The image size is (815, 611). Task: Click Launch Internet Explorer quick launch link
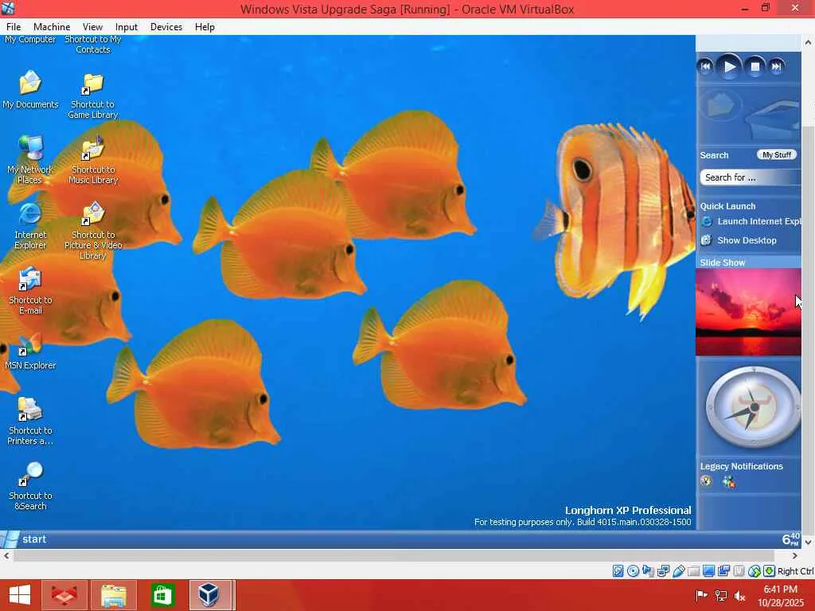coord(758,221)
